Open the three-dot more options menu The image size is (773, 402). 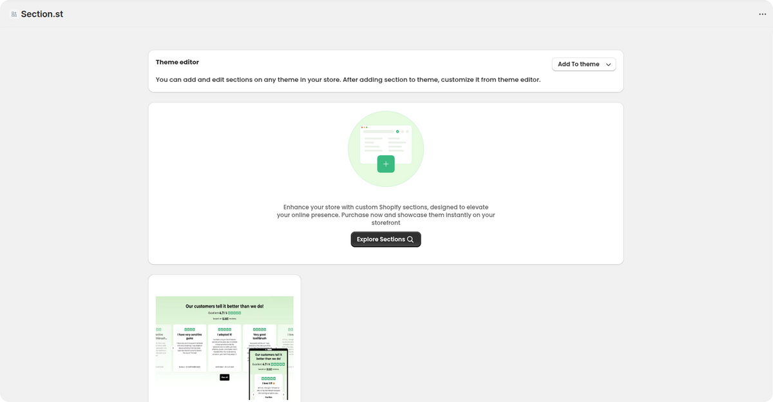[x=763, y=14]
